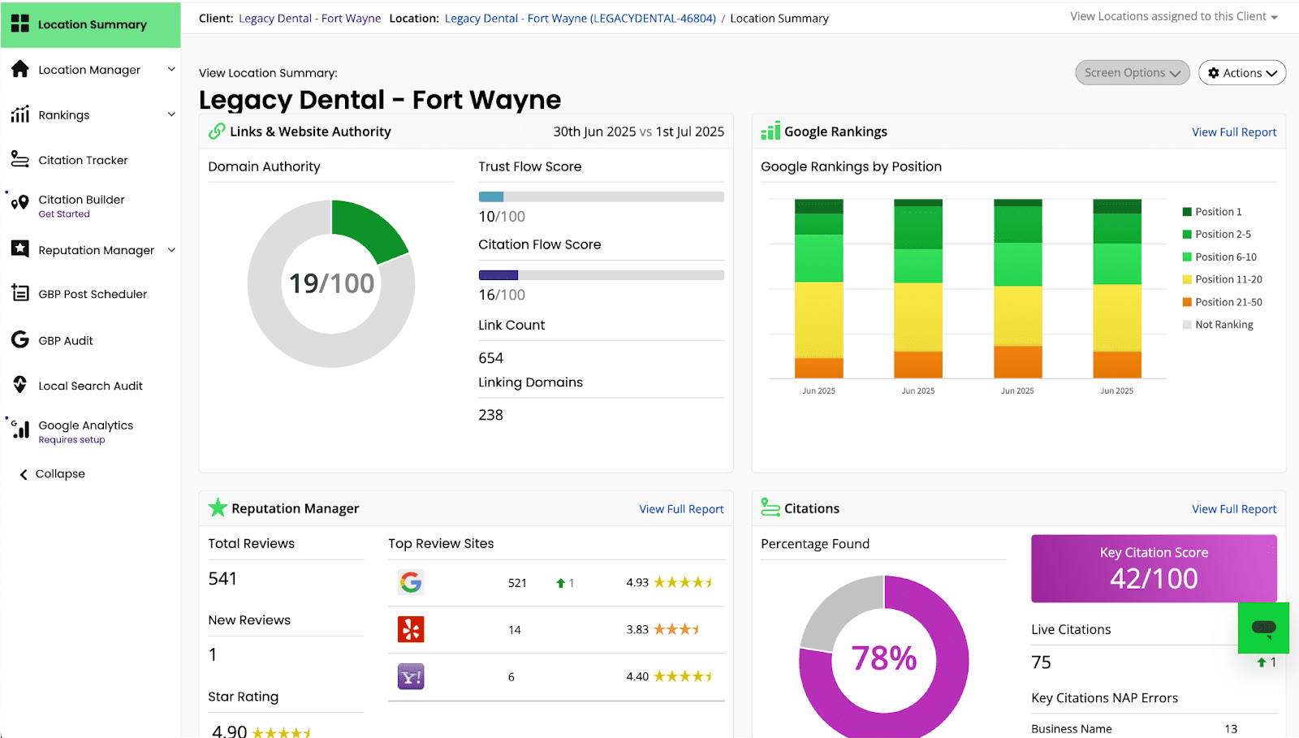The image size is (1299, 738).
Task: Click the Yahoo review site logo
Action: pos(411,676)
